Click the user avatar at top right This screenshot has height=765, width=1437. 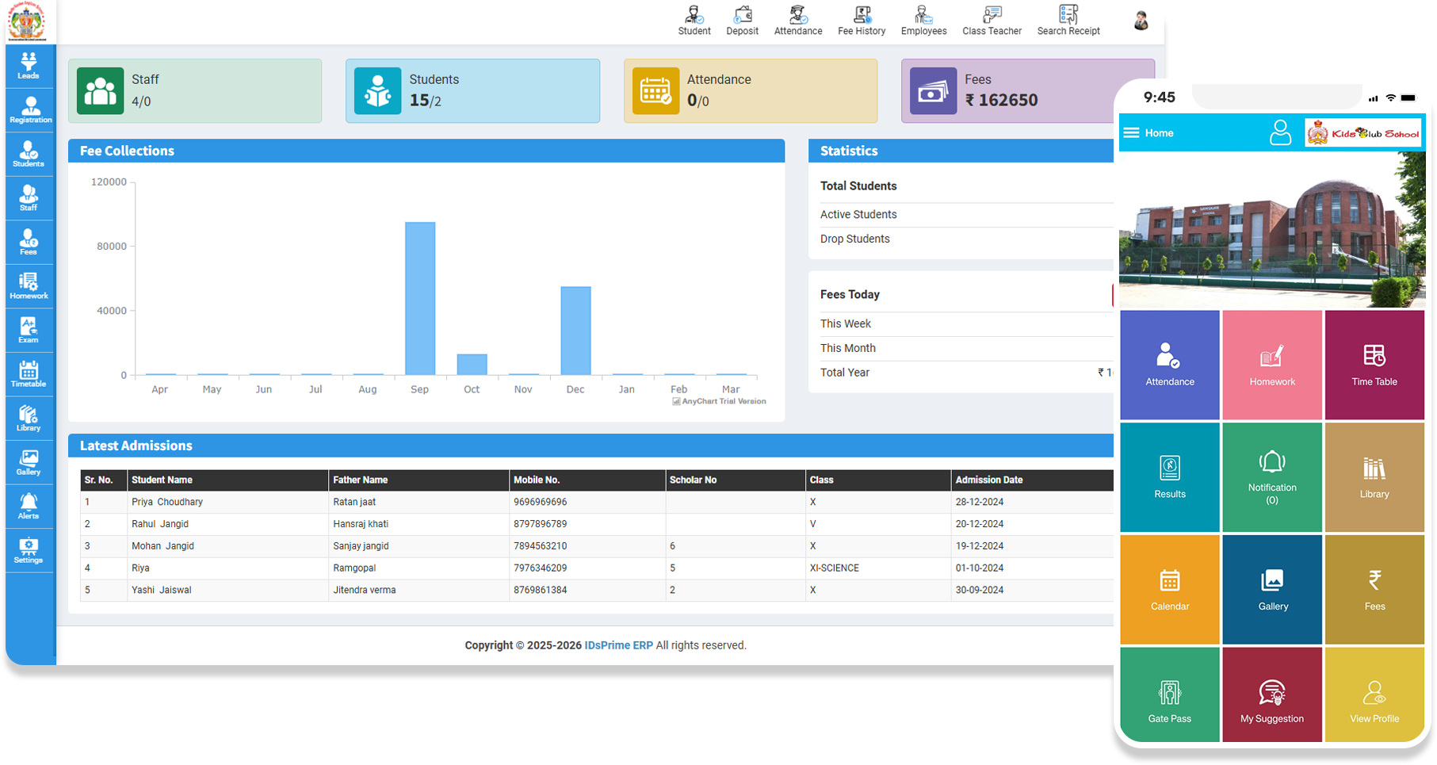1141,21
